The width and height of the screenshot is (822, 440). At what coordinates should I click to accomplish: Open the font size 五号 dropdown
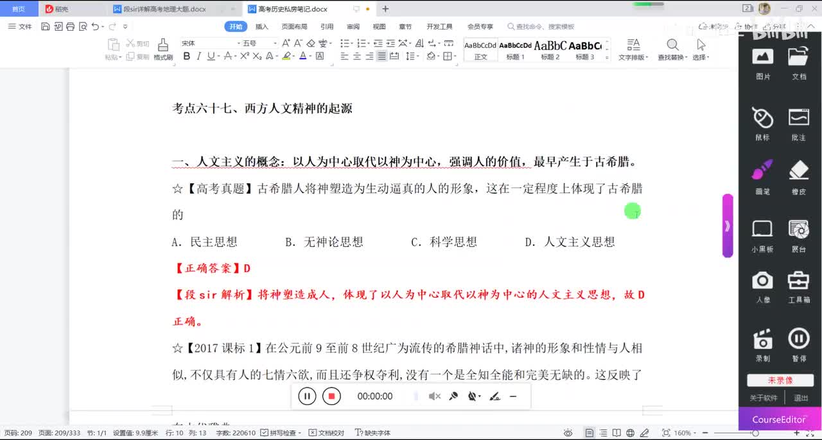(x=275, y=43)
